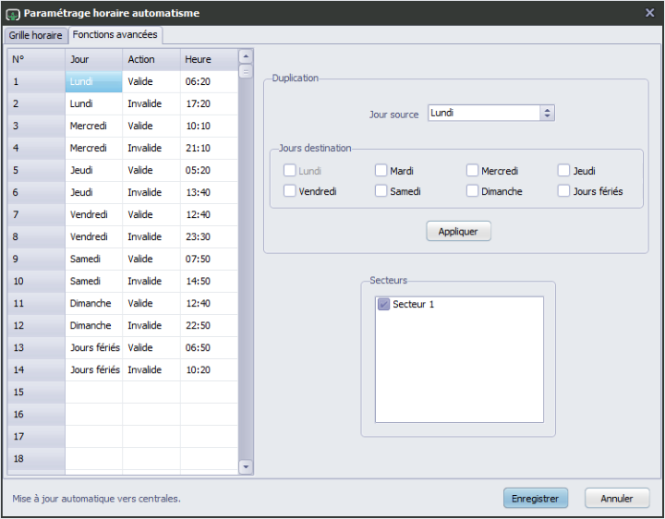665x519 pixels.
Task: Toggle the Jeudi destination checkbox
Action: [563, 171]
